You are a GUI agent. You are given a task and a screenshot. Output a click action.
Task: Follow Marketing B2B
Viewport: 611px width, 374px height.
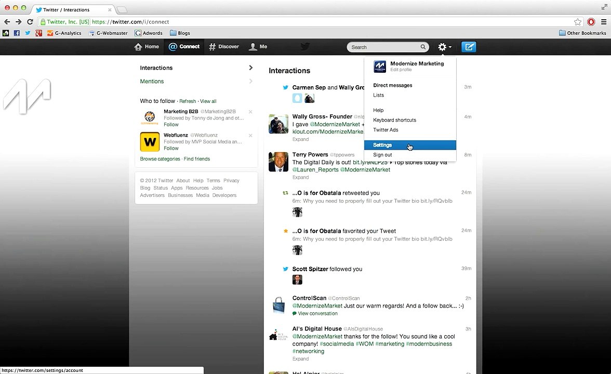click(x=171, y=125)
